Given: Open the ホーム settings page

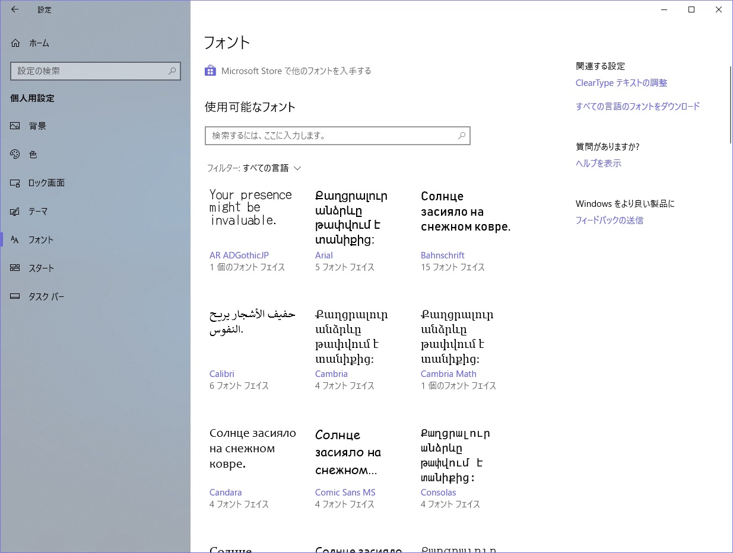Looking at the screenshot, I should tap(95, 43).
